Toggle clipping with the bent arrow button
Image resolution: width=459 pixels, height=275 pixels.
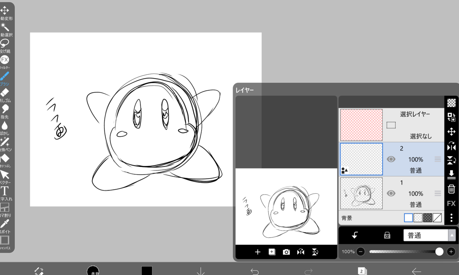(355, 236)
